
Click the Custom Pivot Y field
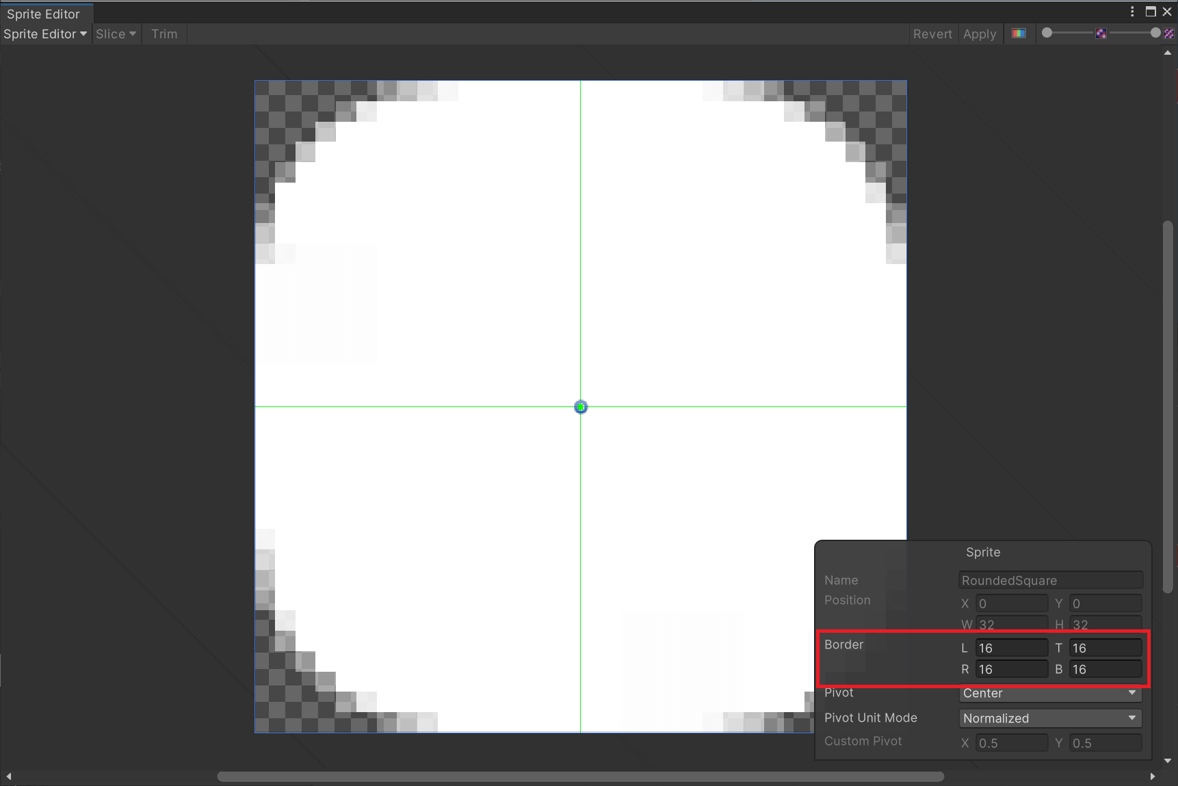coord(1105,743)
